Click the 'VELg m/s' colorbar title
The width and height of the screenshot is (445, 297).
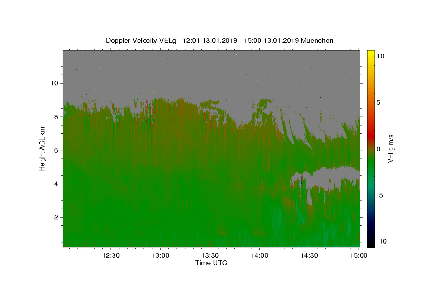coord(390,148)
